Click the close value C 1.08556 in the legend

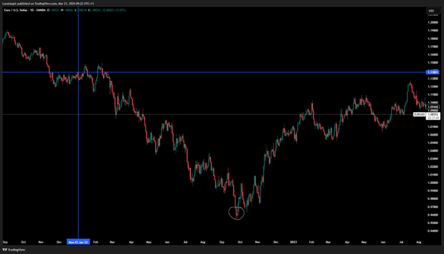[x=94, y=10]
